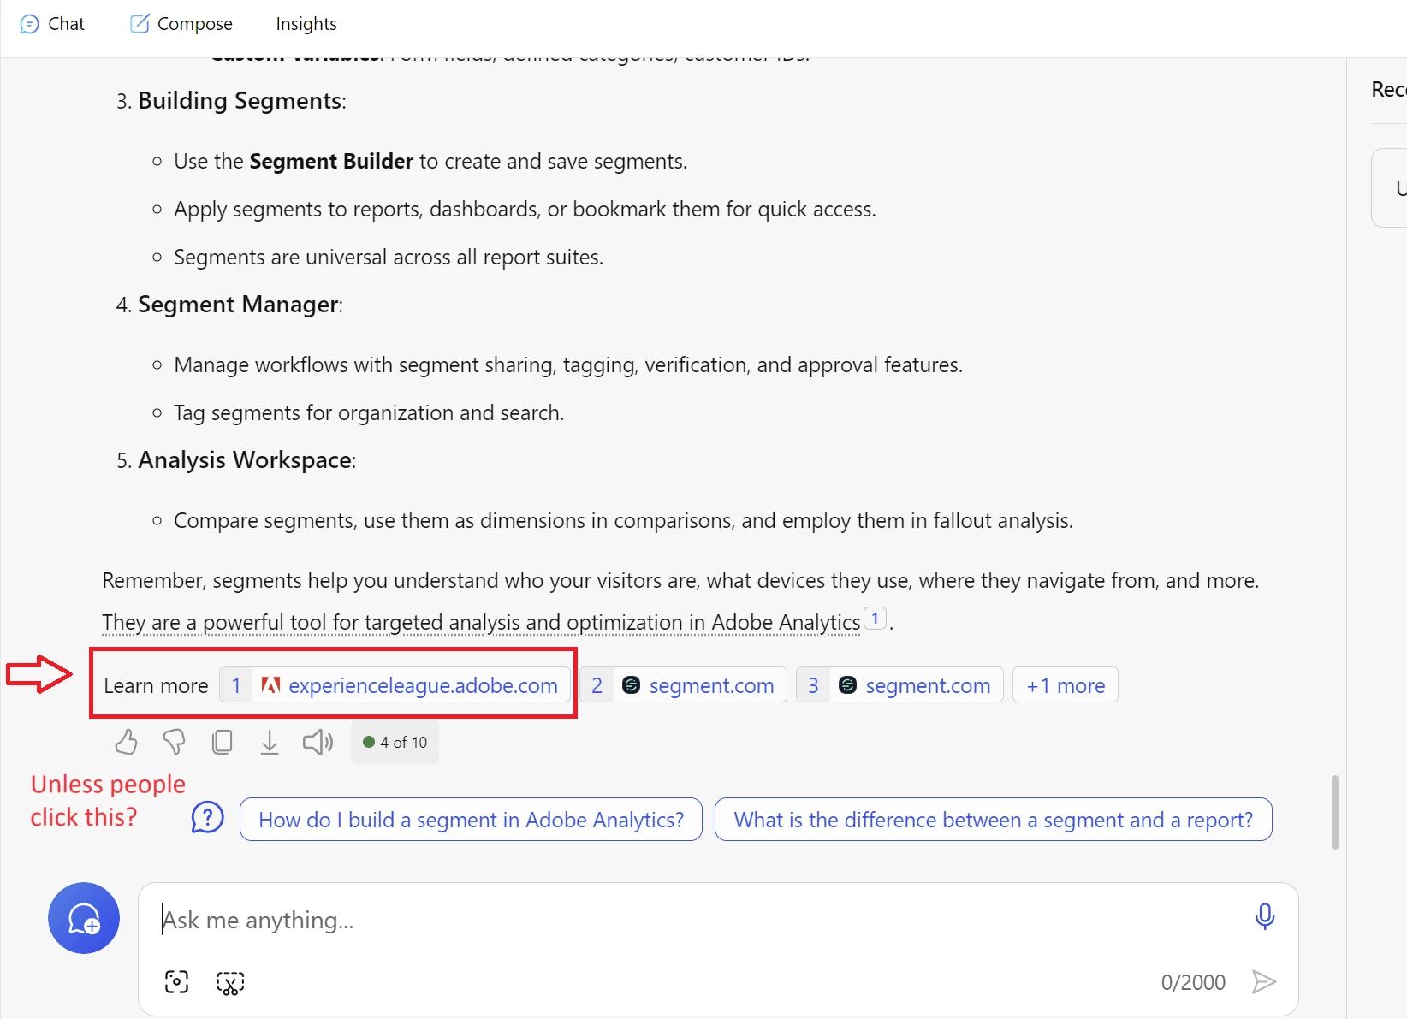Image resolution: width=1407 pixels, height=1019 pixels.
Task: Click the citation superscript 1 after Adobe Analytics
Action: tap(875, 619)
